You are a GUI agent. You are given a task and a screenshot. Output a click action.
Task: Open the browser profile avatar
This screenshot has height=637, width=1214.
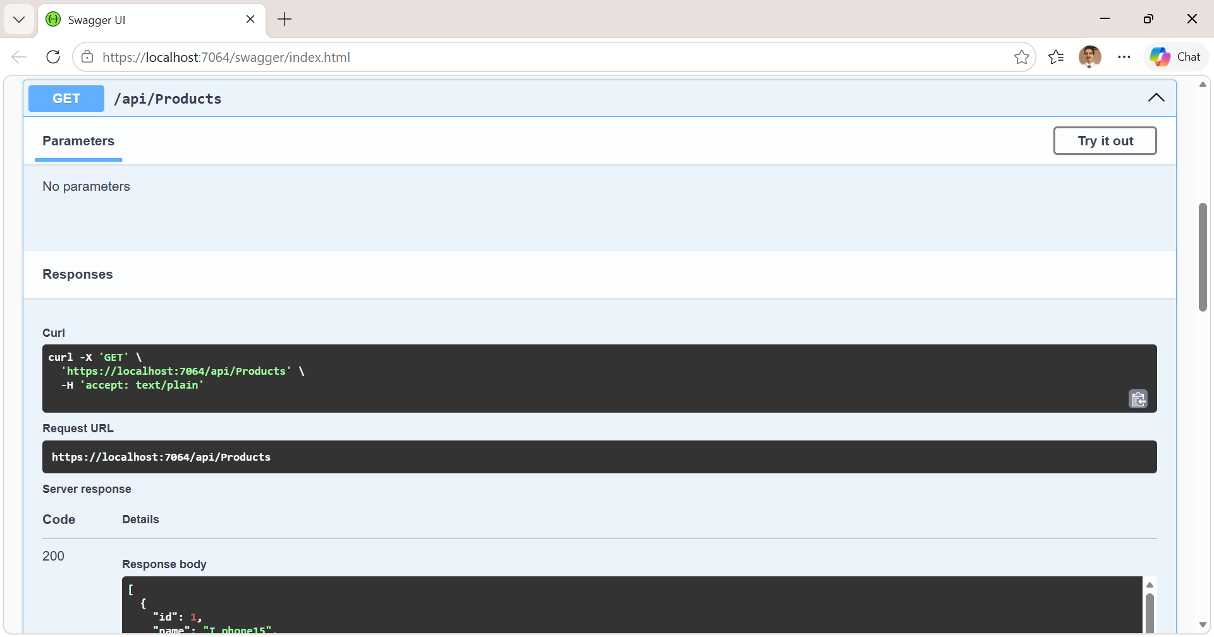(1089, 57)
